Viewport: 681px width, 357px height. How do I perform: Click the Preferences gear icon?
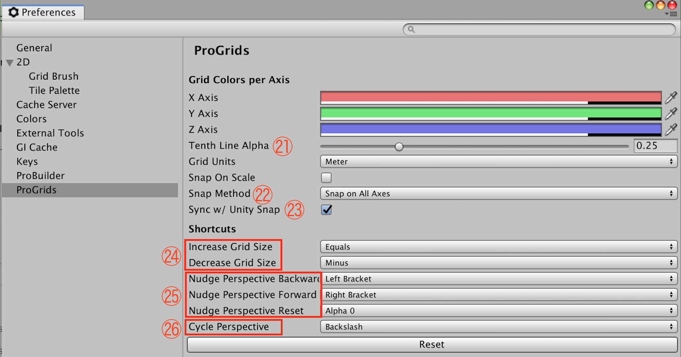point(14,12)
